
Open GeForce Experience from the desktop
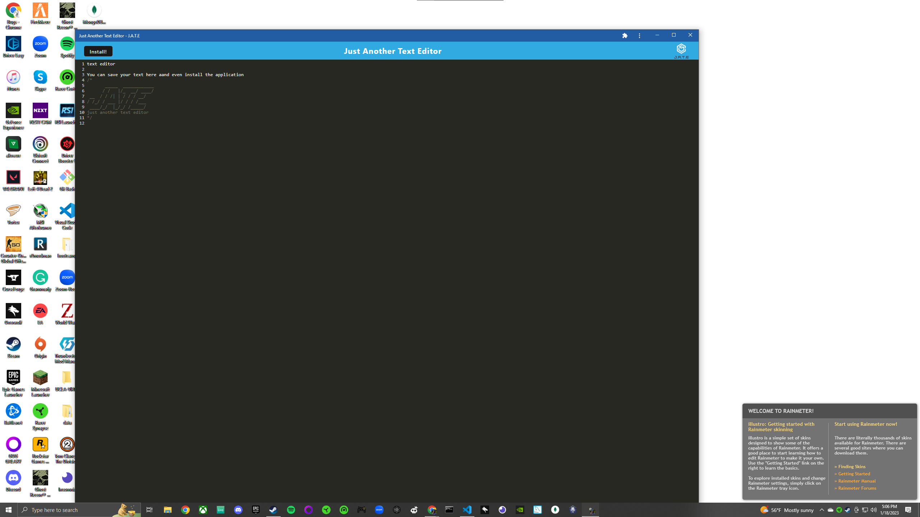click(13, 111)
